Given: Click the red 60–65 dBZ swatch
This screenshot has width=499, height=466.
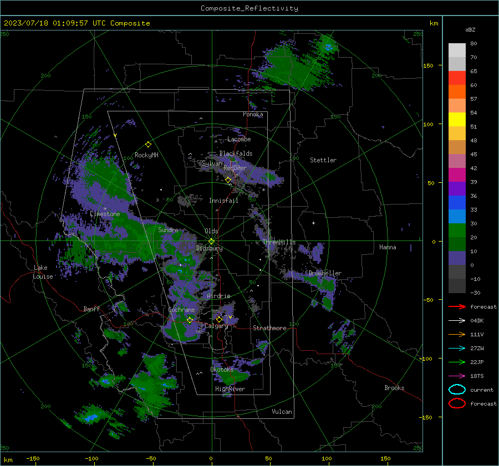Looking at the screenshot, I should click(457, 78).
